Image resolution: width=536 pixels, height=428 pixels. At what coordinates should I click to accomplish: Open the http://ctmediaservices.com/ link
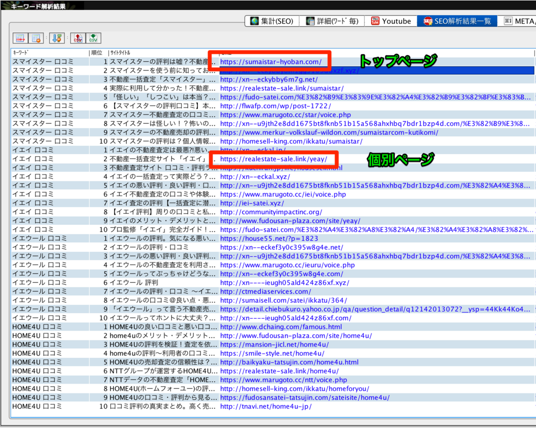coord(265,292)
